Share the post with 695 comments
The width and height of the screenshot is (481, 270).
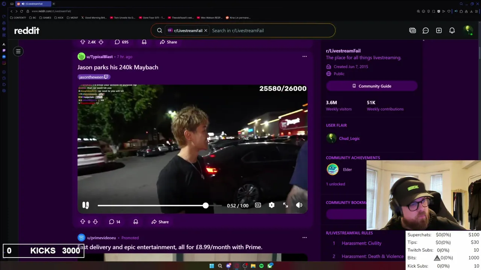(168, 42)
